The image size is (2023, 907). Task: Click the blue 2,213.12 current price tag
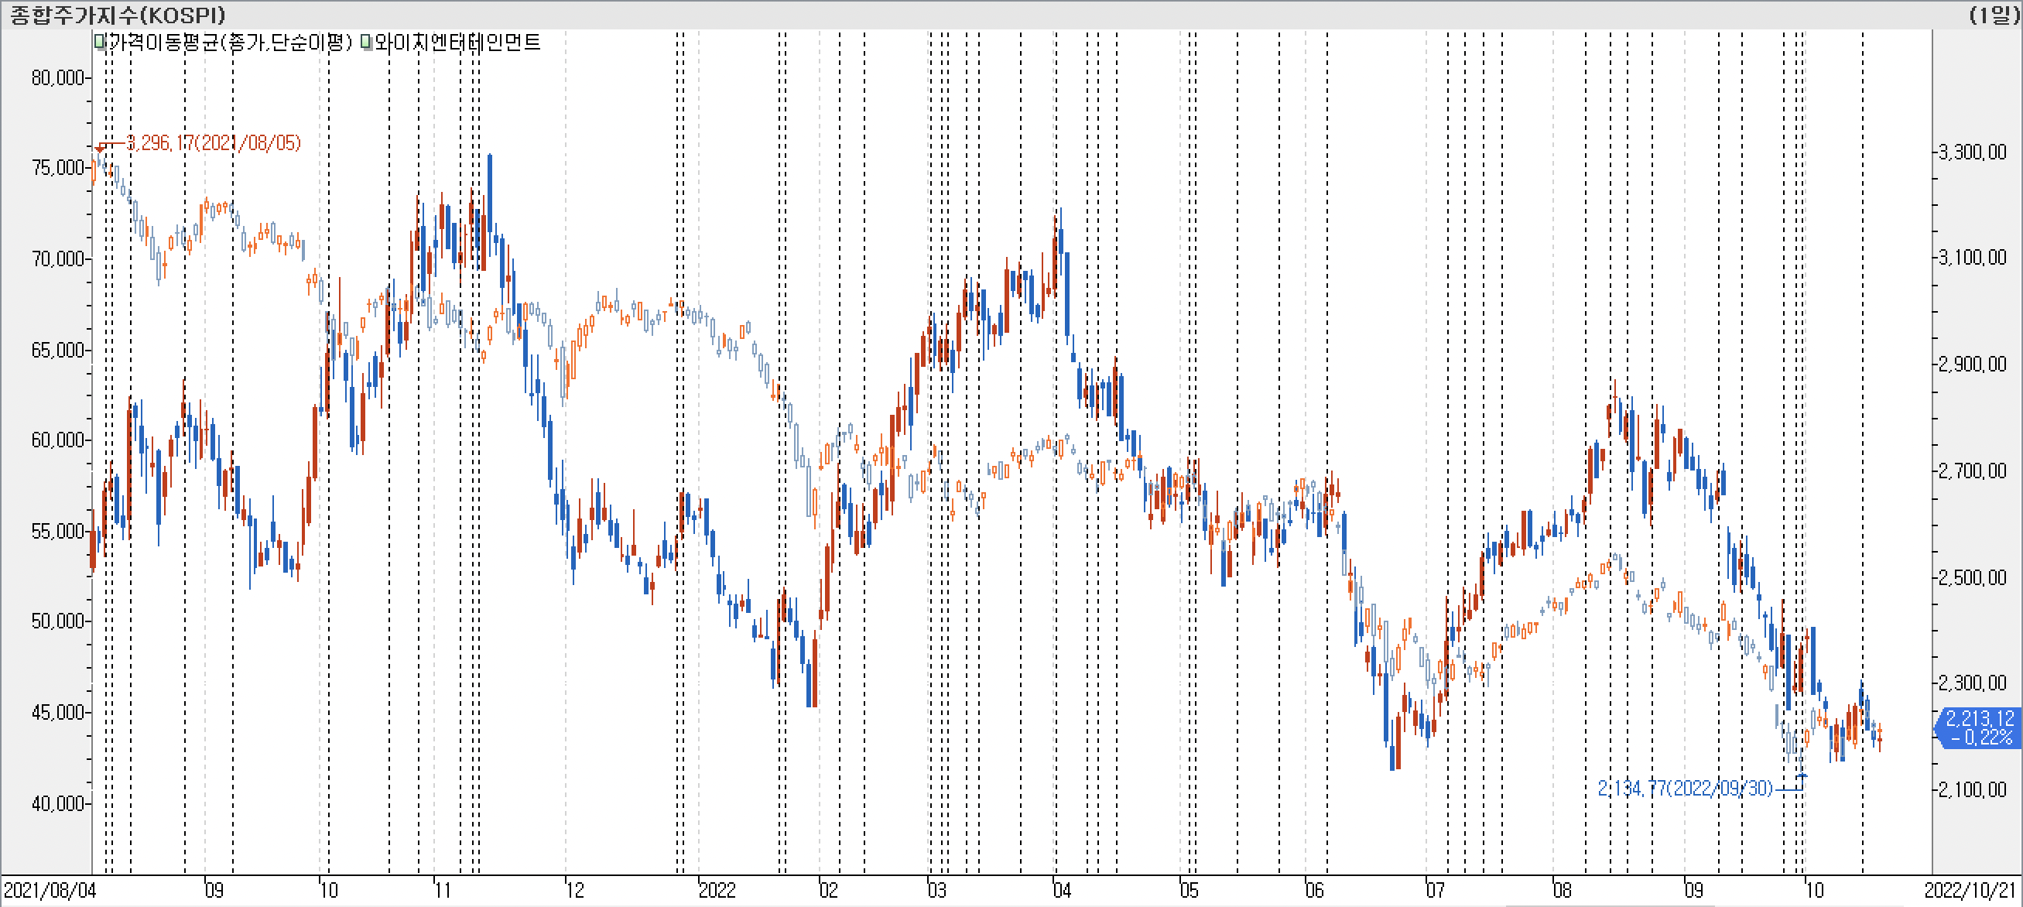(x=1979, y=727)
